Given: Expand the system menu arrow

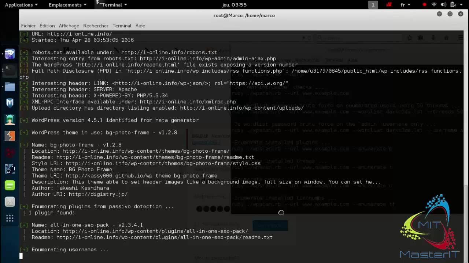Looking at the screenshot, I should coord(461,5).
